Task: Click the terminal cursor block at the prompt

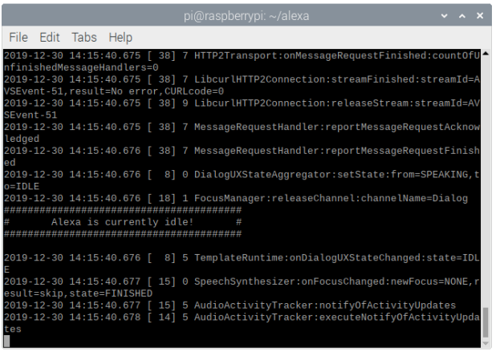Action: [x=6, y=342]
